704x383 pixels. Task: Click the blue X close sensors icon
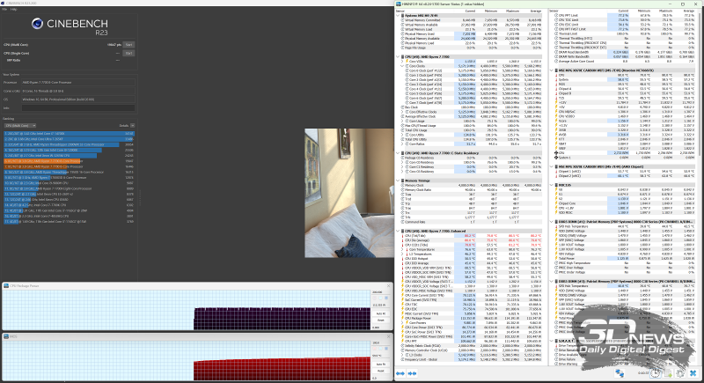pos(693,373)
